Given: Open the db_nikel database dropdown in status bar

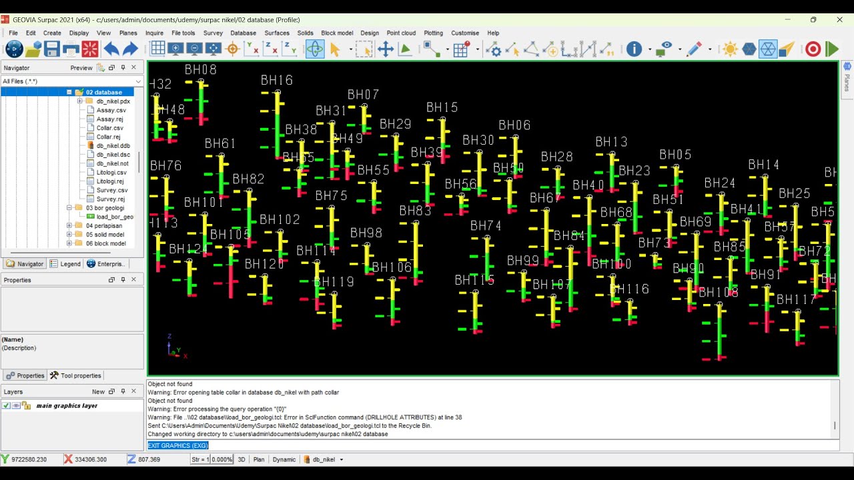Looking at the screenshot, I should click(342, 459).
